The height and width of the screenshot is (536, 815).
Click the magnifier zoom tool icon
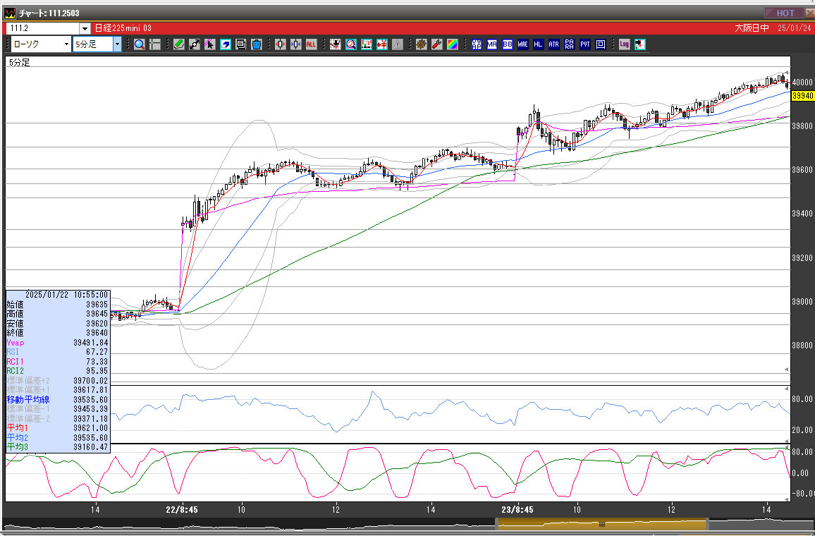(x=139, y=44)
